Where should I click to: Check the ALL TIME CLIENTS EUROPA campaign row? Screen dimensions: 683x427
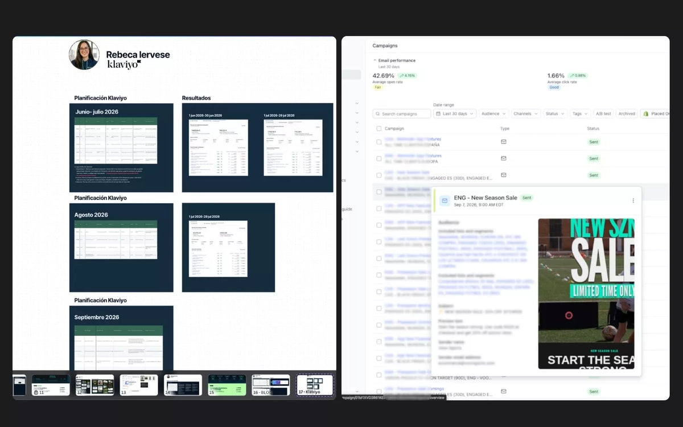(x=379, y=158)
